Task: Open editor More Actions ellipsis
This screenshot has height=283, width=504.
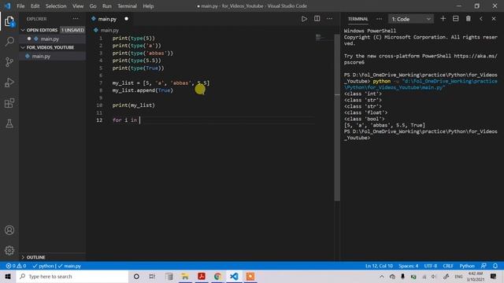Action: point(329,19)
